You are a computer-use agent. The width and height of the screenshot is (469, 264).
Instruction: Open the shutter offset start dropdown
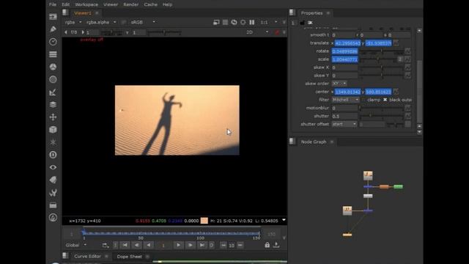tap(344, 124)
